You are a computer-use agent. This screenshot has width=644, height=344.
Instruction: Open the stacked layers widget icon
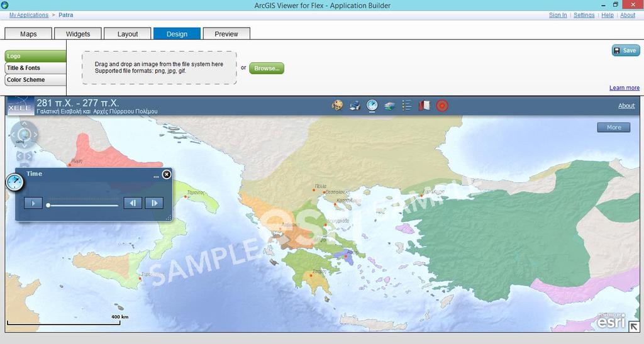pos(390,106)
